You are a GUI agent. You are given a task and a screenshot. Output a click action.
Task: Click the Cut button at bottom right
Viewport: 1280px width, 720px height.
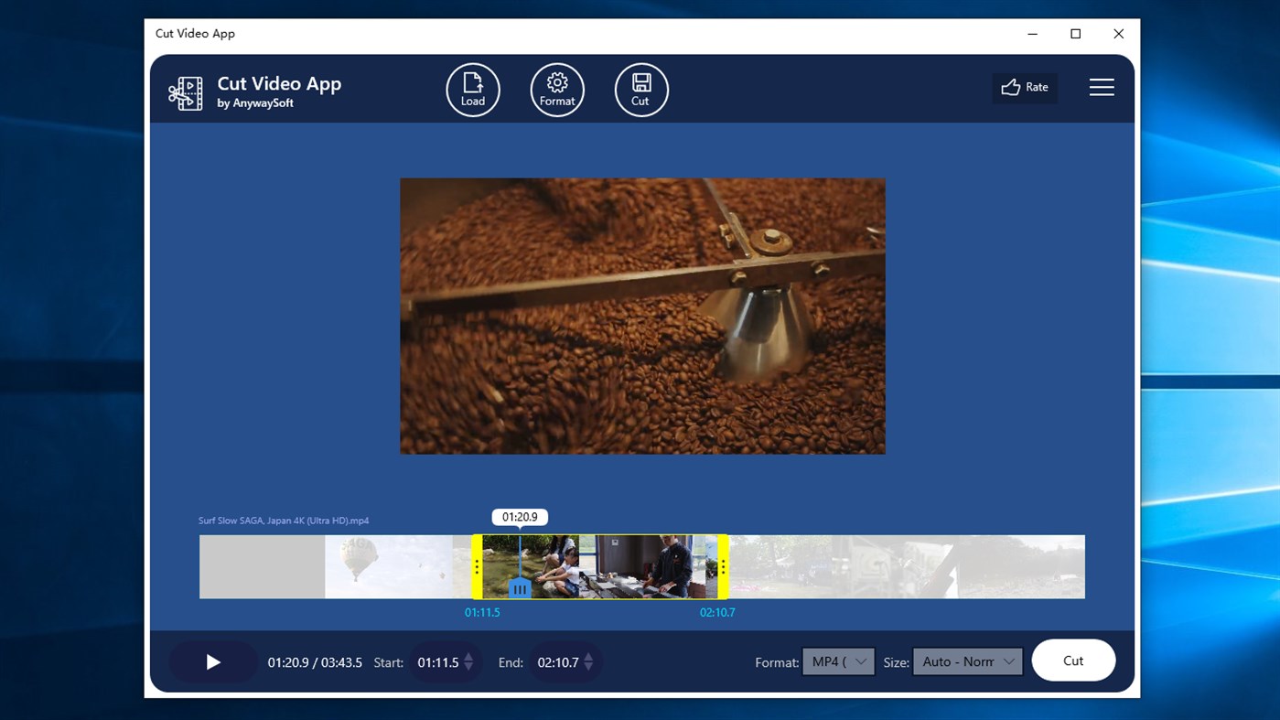tap(1072, 660)
